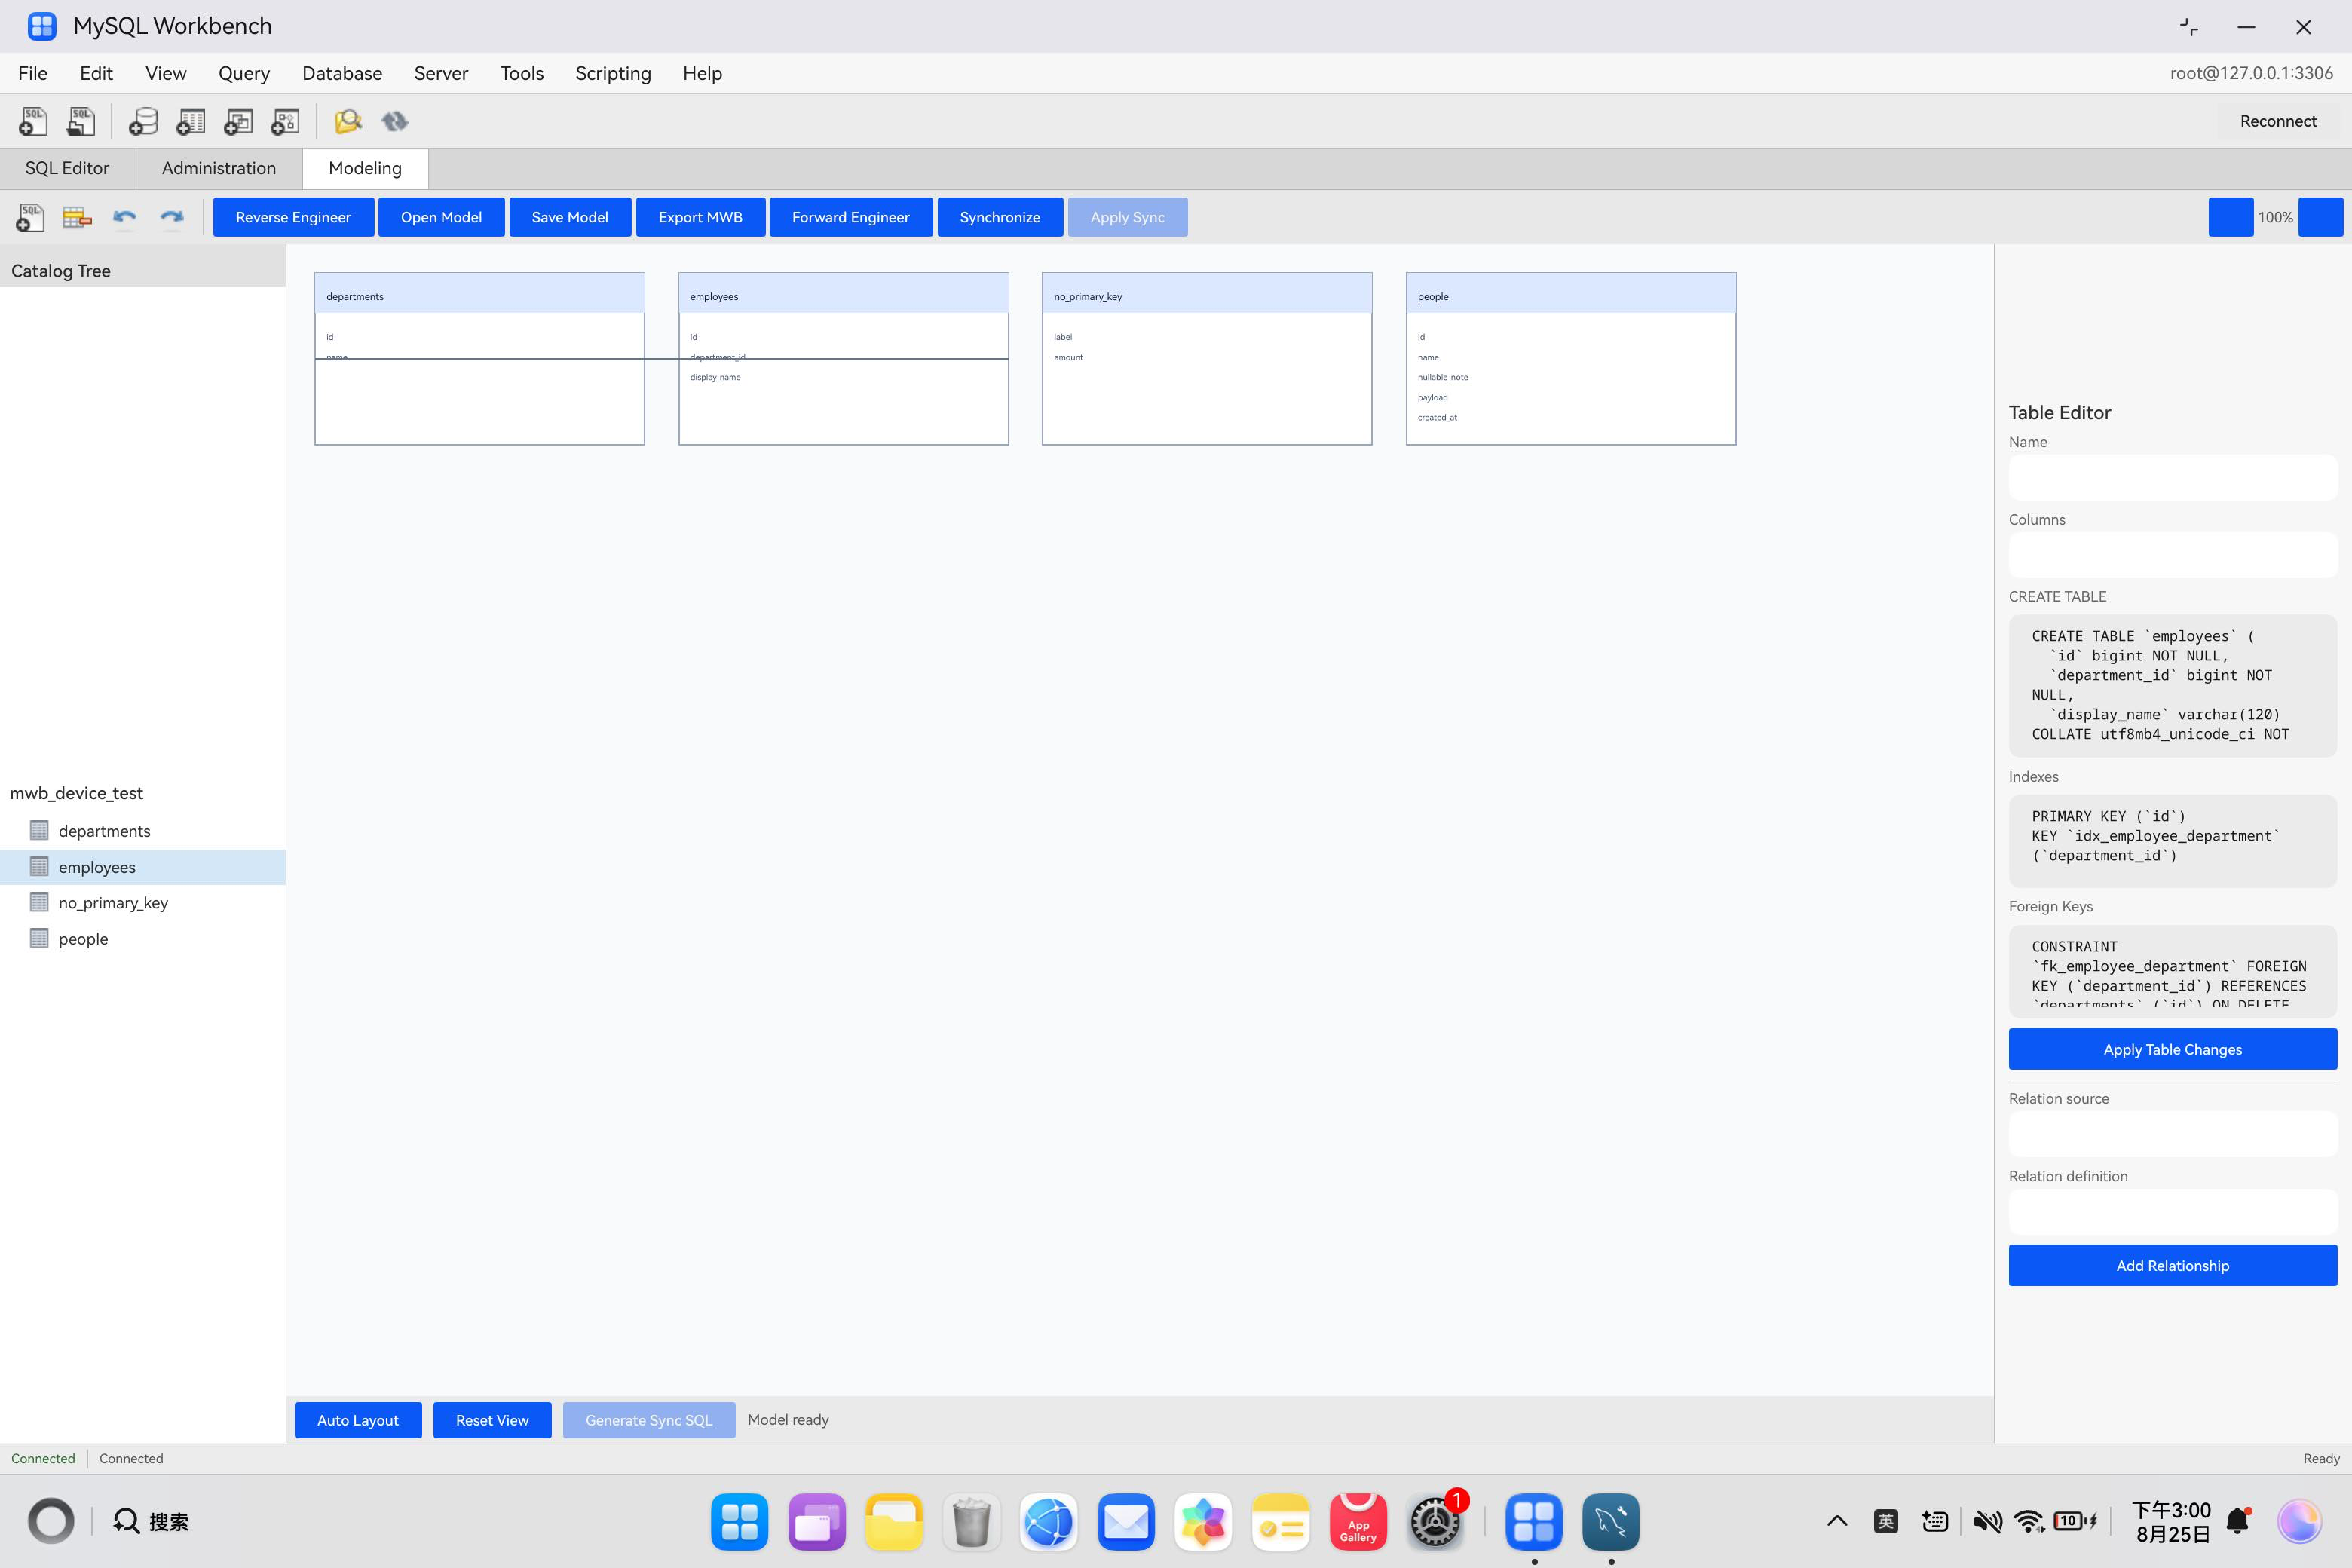2352x1568 pixels.
Task: Click the table icon beside people in Catalog Tree
Action: (x=39, y=938)
